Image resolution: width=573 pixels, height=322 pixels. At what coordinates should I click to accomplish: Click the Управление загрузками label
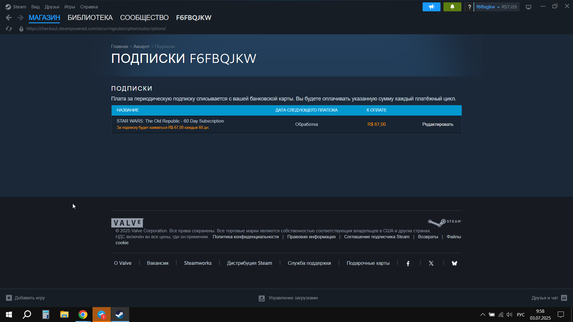click(x=293, y=298)
